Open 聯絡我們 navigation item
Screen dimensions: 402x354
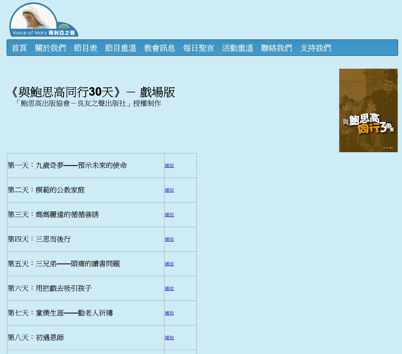276,48
